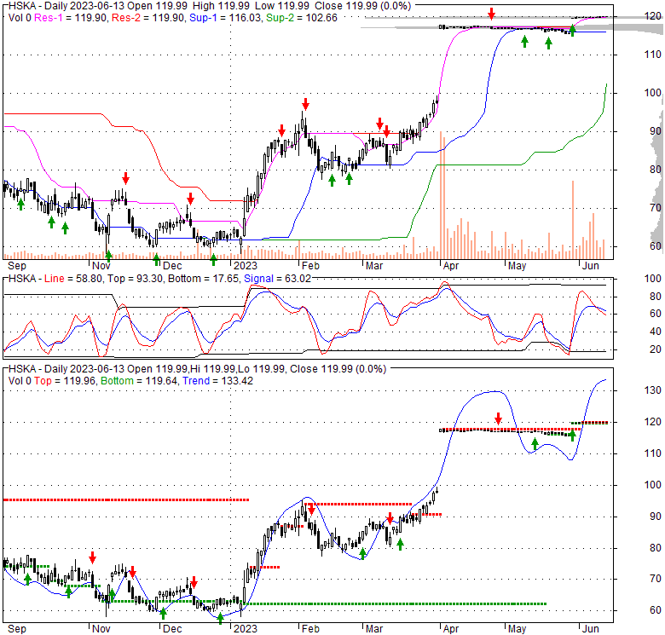This screenshot has height=635, width=665.
Task: Click the 40 value on oscillator axis
Action: [x=656, y=332]
